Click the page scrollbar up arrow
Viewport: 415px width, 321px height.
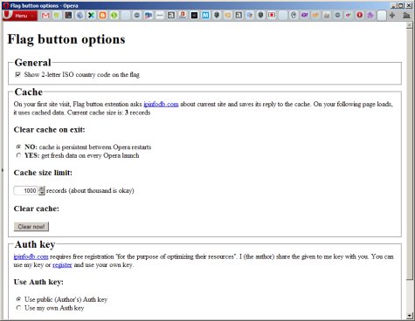[410, 25]
